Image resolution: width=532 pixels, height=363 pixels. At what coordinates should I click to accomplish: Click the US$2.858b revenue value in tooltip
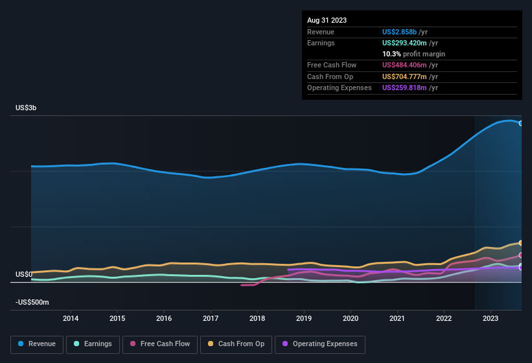click(x=400, y=32)
